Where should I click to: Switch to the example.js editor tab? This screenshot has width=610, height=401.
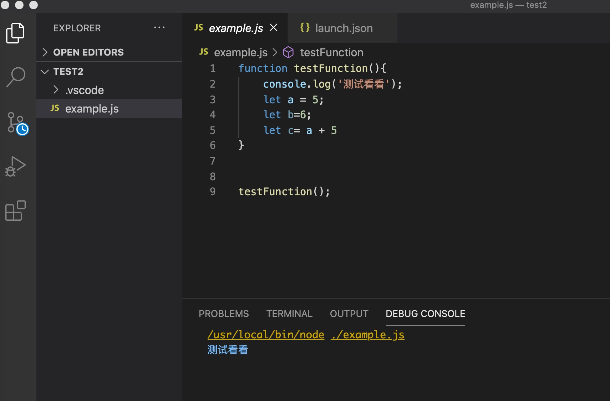click(x=236, y=28)
